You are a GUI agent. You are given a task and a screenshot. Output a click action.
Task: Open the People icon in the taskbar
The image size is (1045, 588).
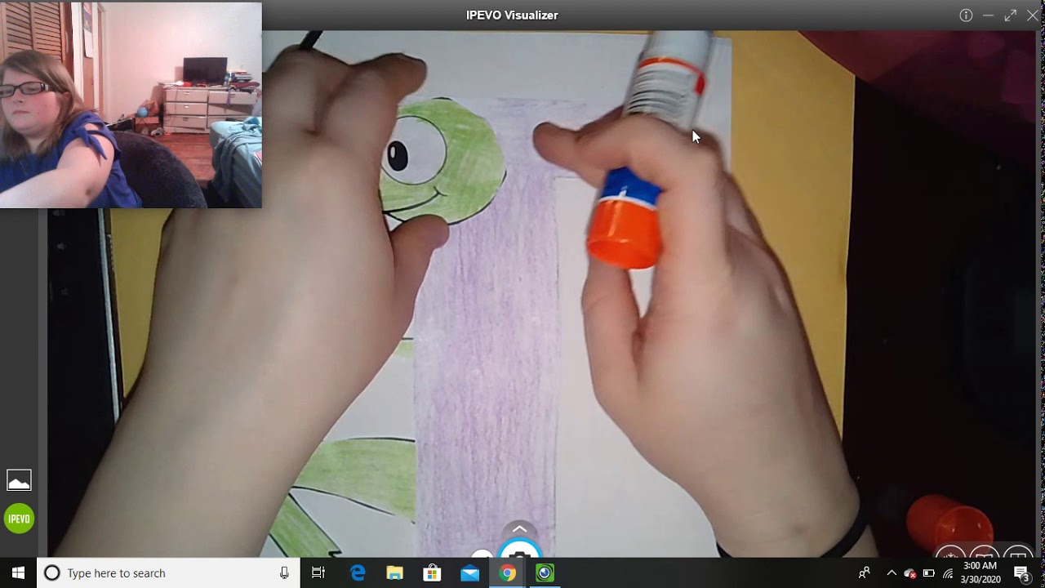point(864,573)
